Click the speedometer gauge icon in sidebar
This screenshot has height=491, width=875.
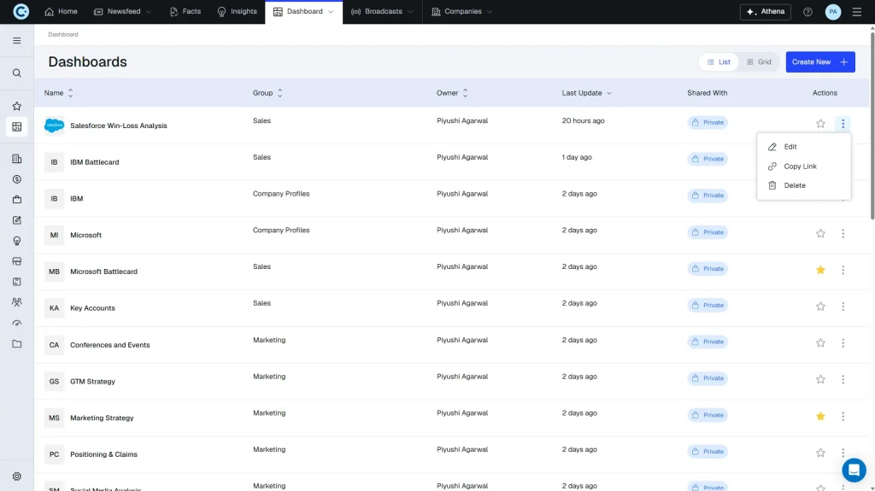[x=17, y=323]
